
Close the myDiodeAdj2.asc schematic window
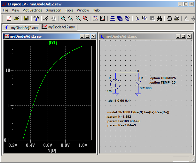click(x=189, y=36)
